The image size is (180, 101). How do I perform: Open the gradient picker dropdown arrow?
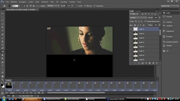click(x=19, y=6)
